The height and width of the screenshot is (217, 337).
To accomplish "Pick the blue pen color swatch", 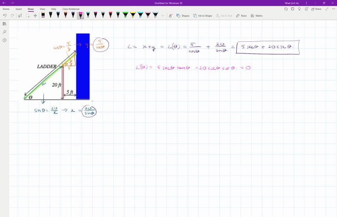I will [58, 15].
